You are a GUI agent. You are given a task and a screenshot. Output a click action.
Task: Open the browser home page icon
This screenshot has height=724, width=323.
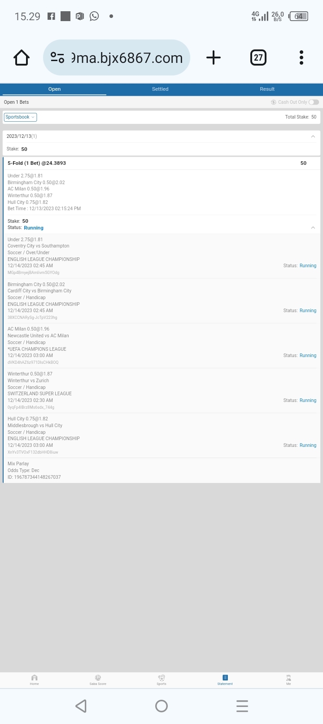tap(22, 57)
